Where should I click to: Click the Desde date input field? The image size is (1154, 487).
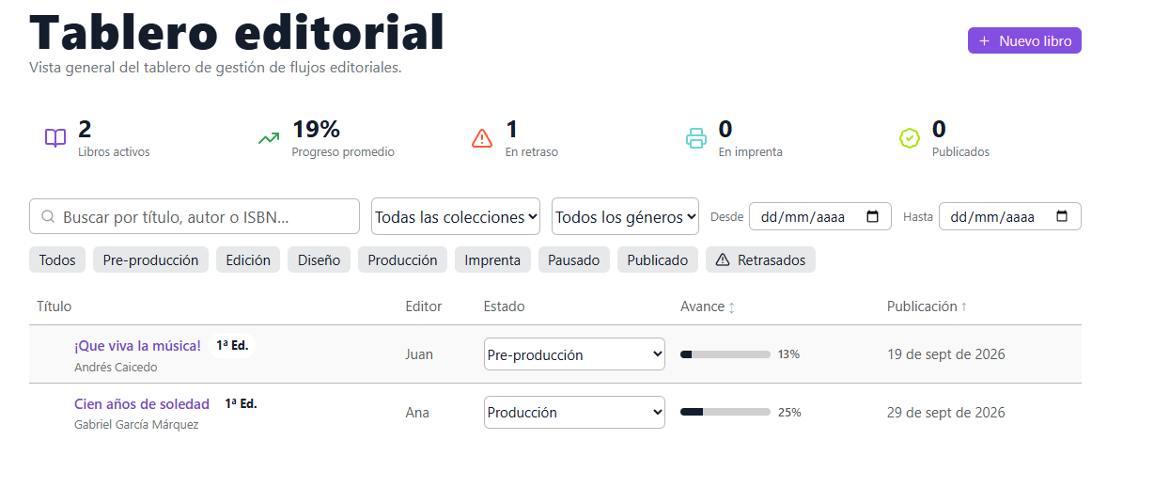(819, 216)
